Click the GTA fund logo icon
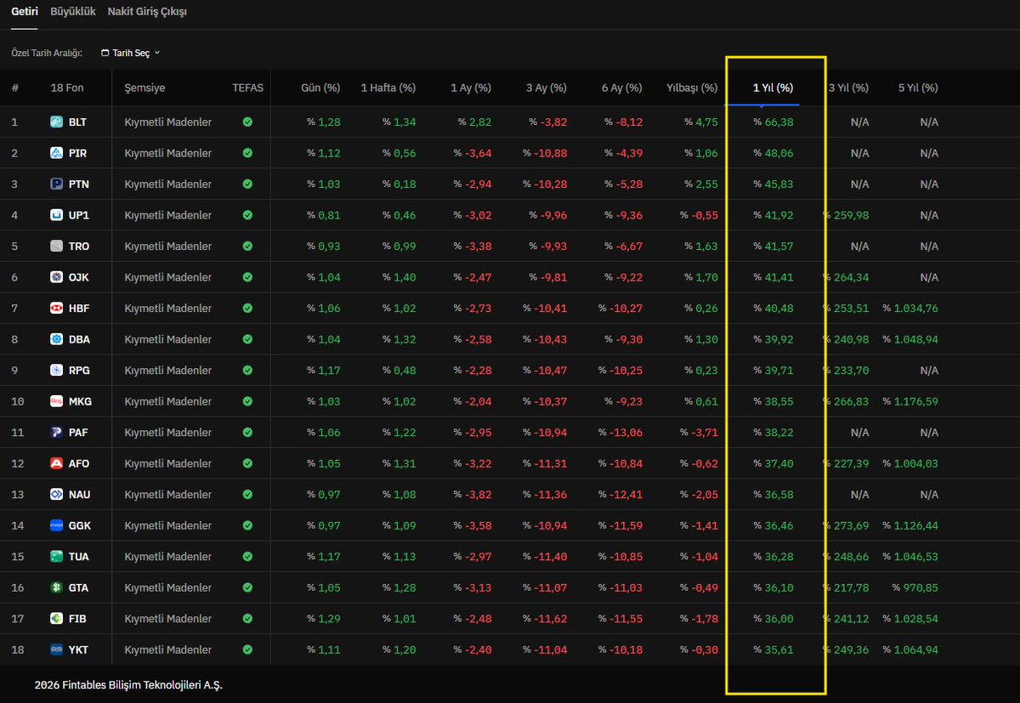Viewport: 1020px width, 703px height. pyautogui.click(x=56, y=587)
